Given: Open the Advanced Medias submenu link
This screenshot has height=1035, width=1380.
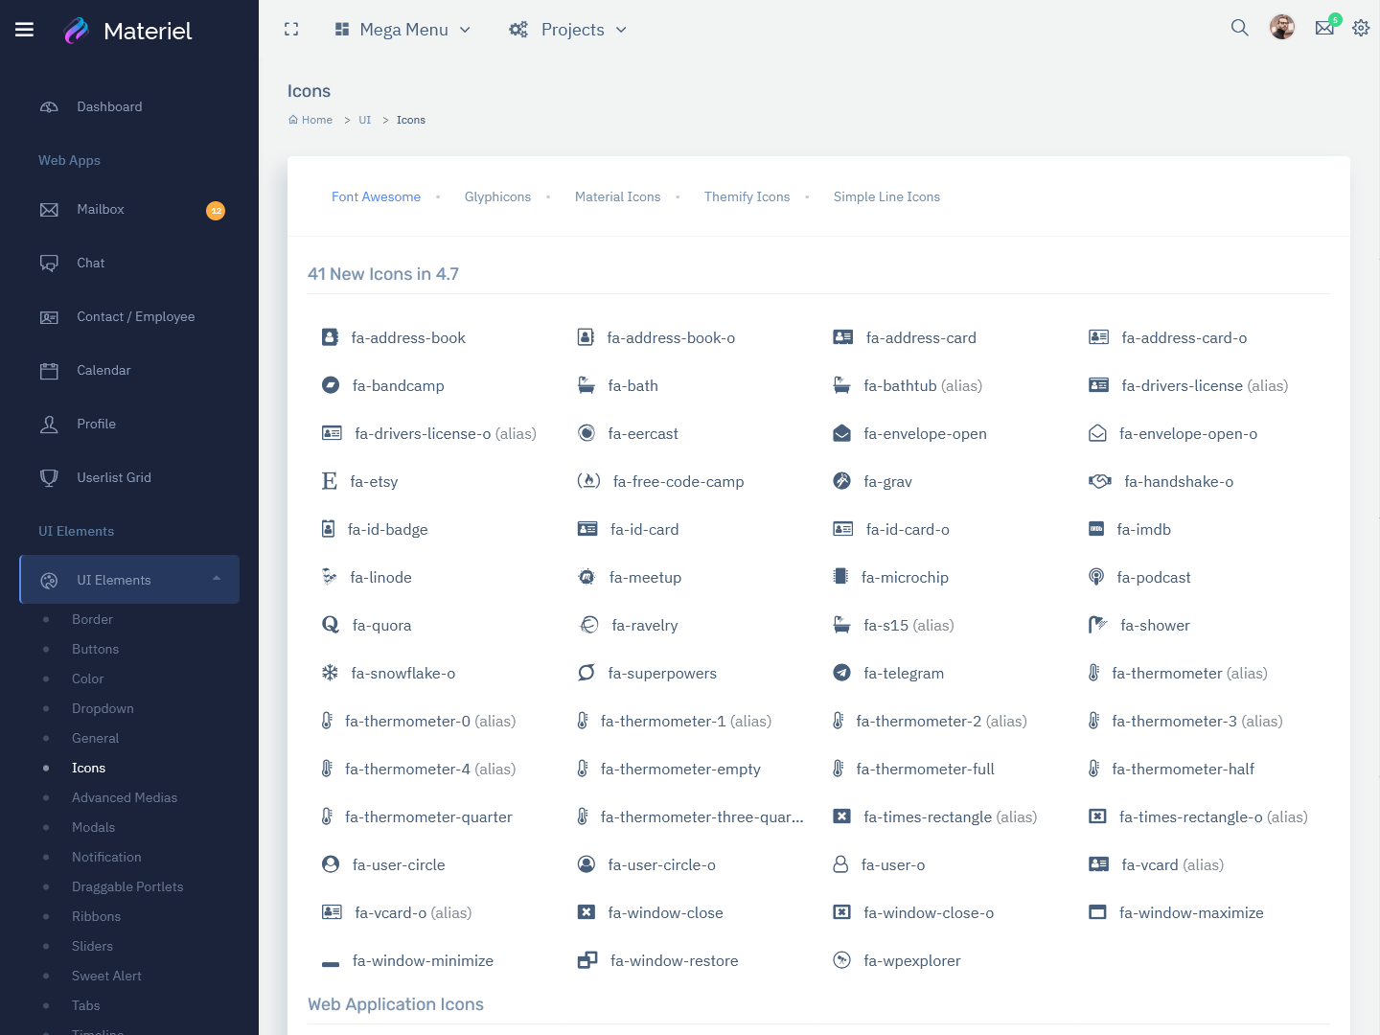Looking at the screenshot, I should [x=125, y=797].
